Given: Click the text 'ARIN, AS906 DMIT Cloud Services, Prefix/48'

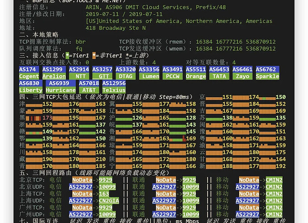Looking at the screenshot, I should (x=156, y=7).
